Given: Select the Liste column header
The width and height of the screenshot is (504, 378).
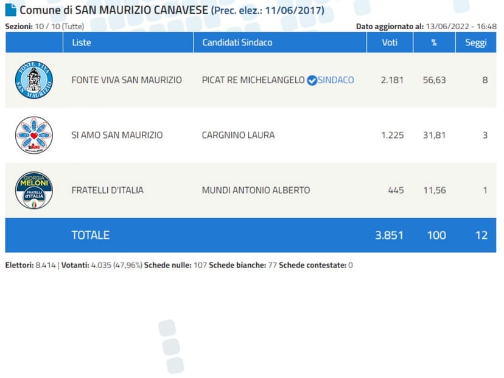Looking at the screenshot, I should tap(82, 43).
